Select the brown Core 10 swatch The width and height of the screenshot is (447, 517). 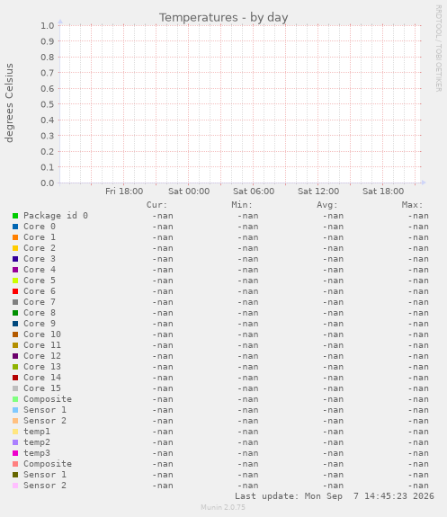[15, 334]
